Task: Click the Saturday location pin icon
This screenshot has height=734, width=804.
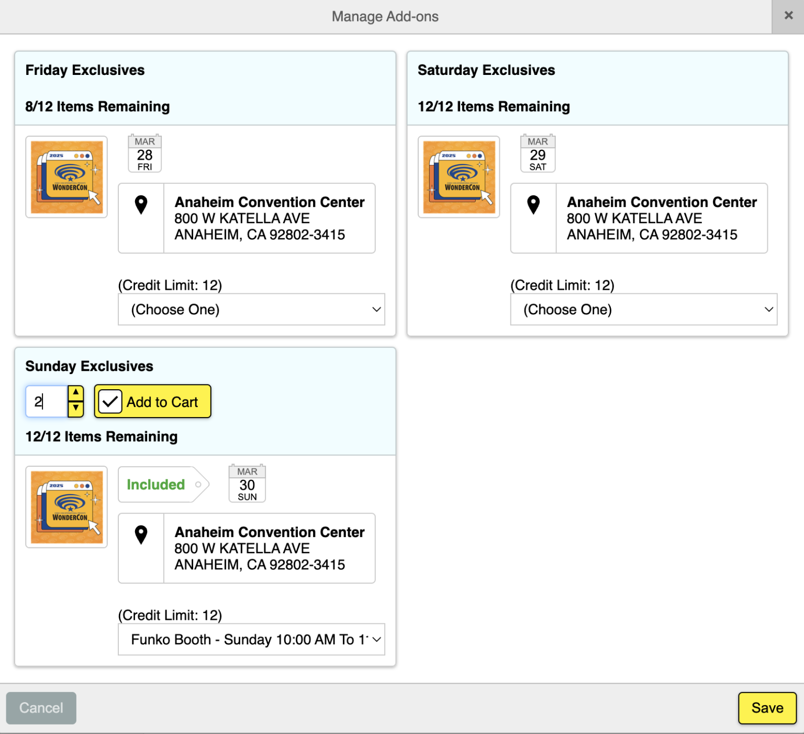Action: click(533, 205)
